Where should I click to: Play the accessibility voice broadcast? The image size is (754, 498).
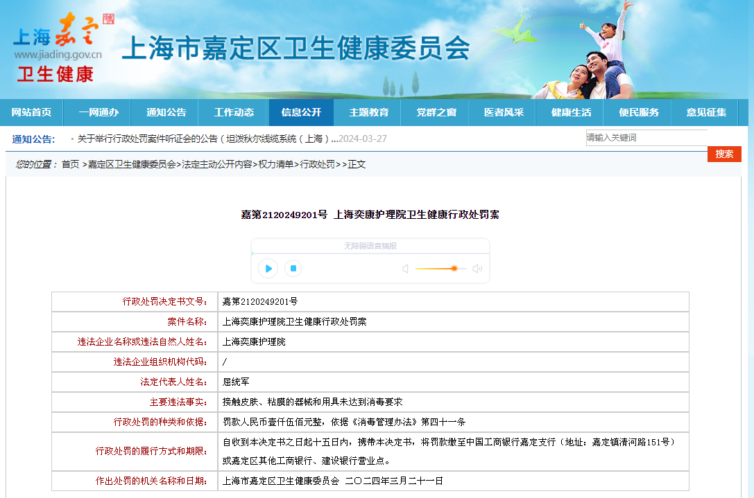coord(268,268)
